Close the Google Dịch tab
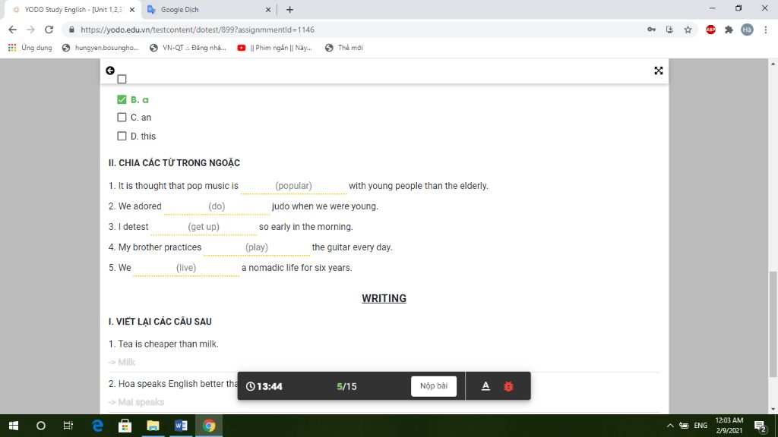This screenshot has height=437, width=778. (268, 9)
